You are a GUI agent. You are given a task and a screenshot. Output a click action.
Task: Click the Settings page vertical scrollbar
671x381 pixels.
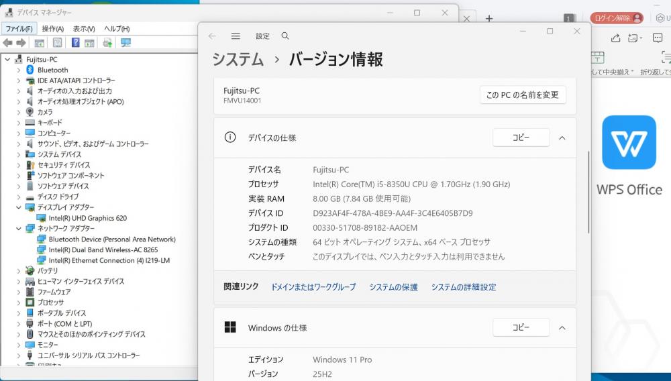(588, 191)
